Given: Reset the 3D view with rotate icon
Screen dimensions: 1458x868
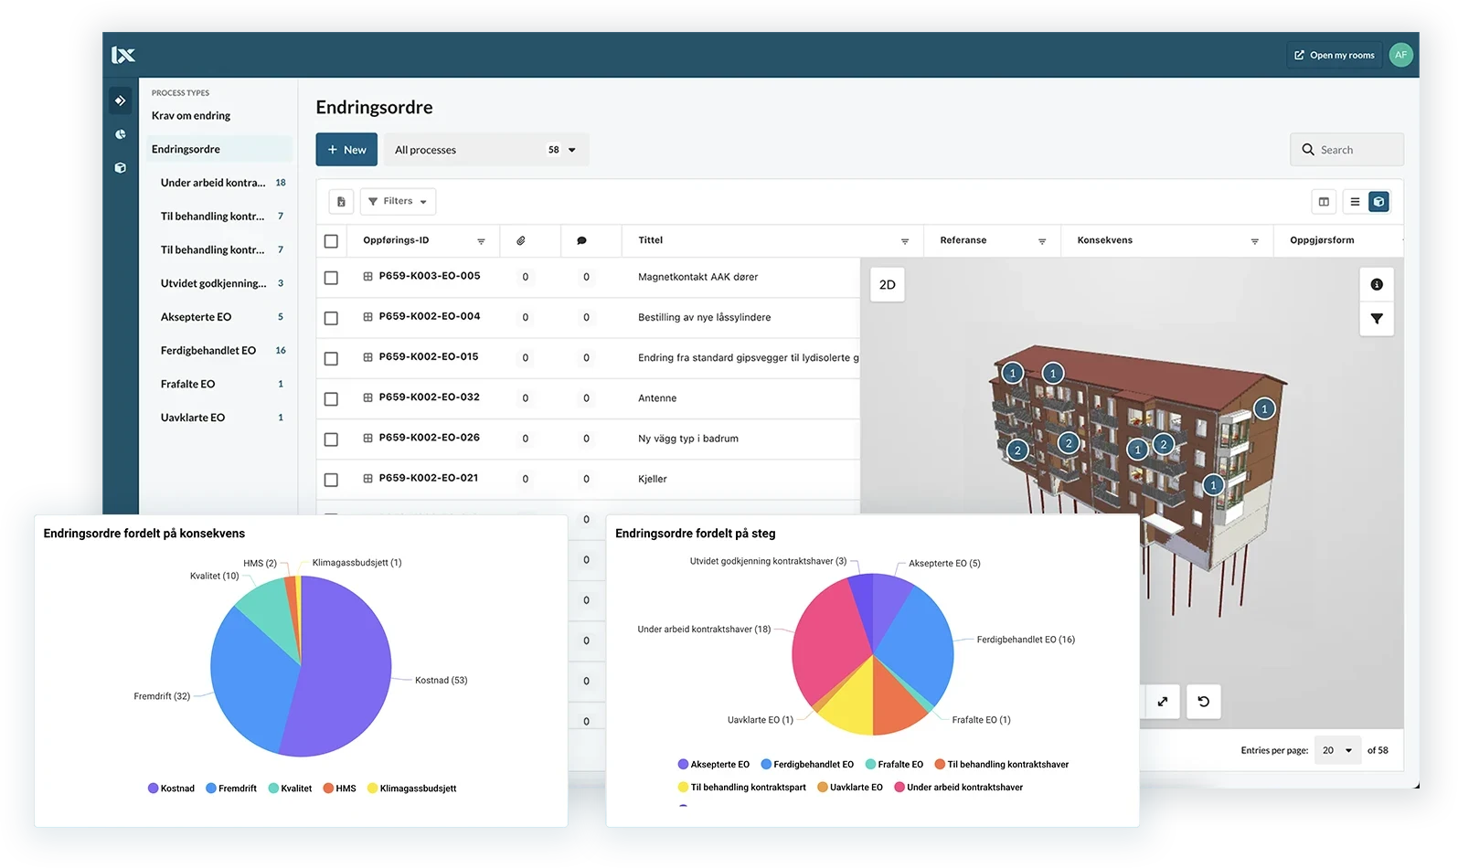Looking at the screenshot, I should tap(1203, 702).
